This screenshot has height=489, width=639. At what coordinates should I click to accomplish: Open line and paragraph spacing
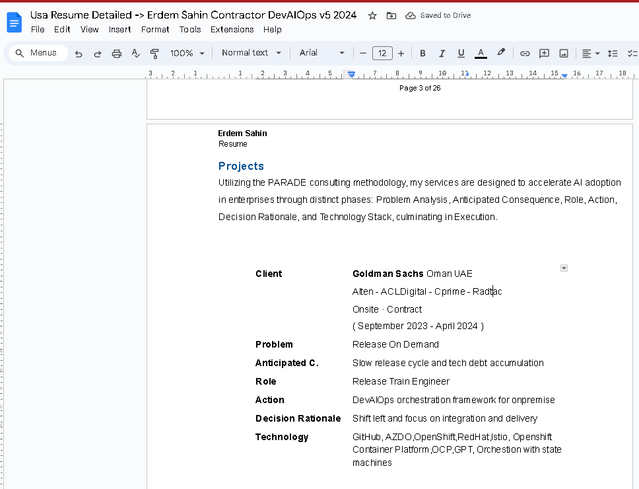(x=613, y=54)
